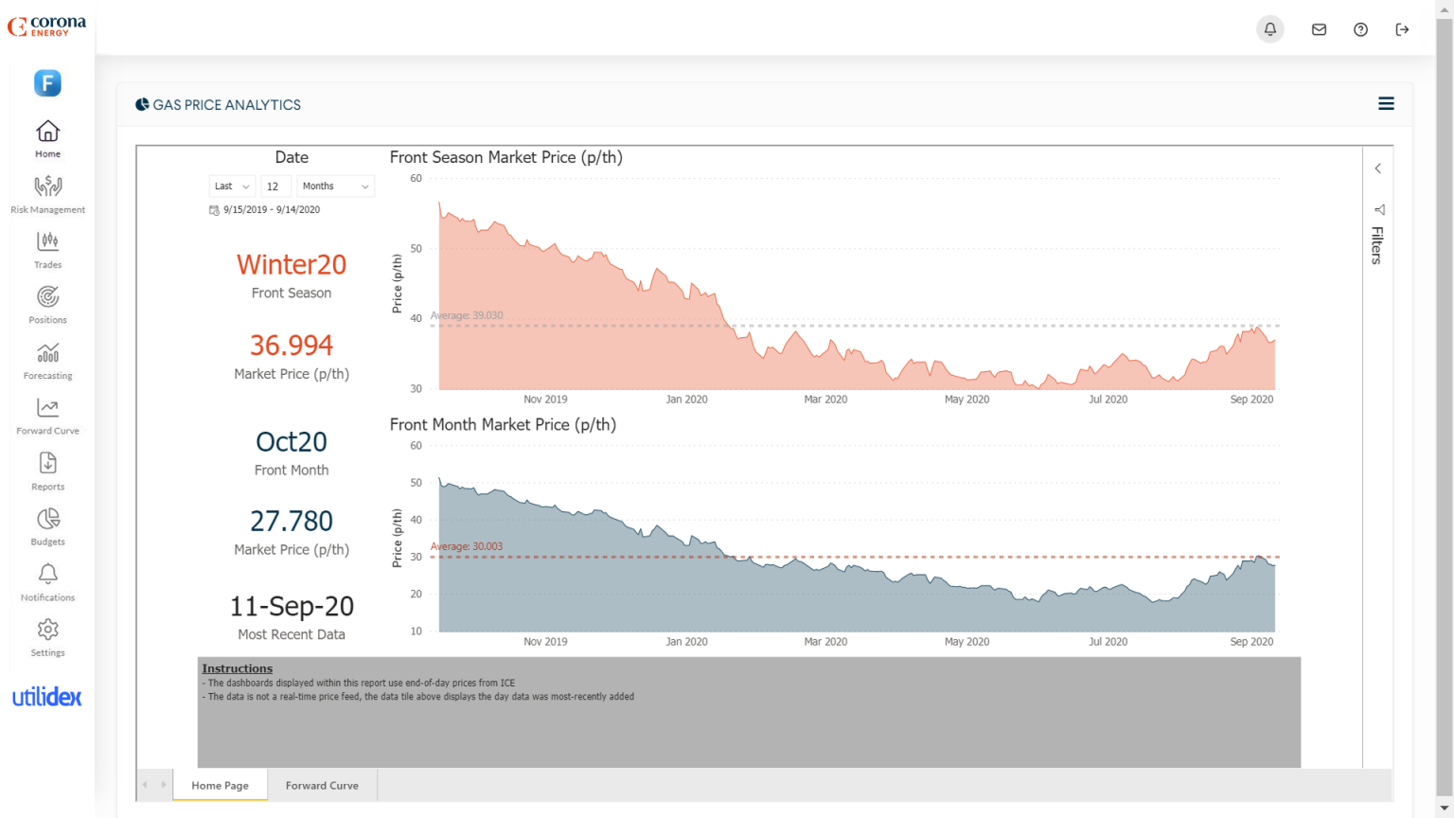Click the logout icon
Viewport: 1454px width, 818px height.
pyautogui.click(x=1402, y=29)
